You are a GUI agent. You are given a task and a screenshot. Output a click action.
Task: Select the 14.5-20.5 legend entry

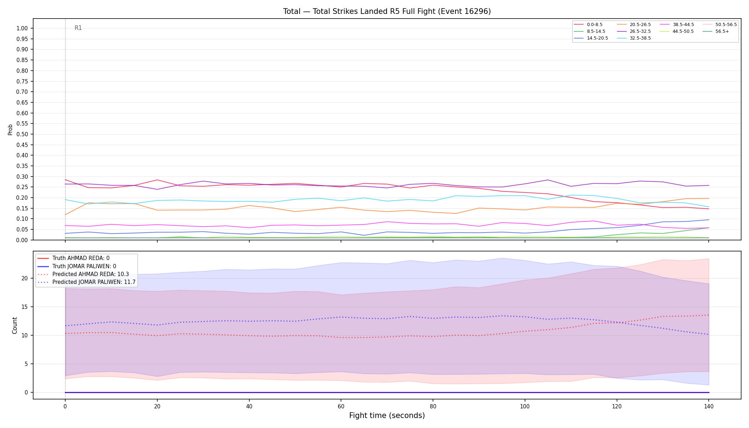click(x=591, y=38)
